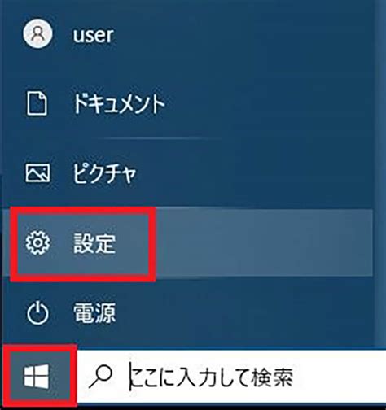Image resolution: width=386 pixels, height=410 pixels.
Task: Click the thin separator line under ドキュメント
Action: tap(162, 138)
